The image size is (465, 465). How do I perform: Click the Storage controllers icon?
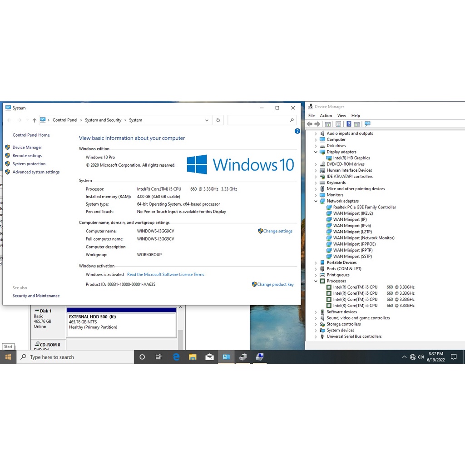point(322,324)
